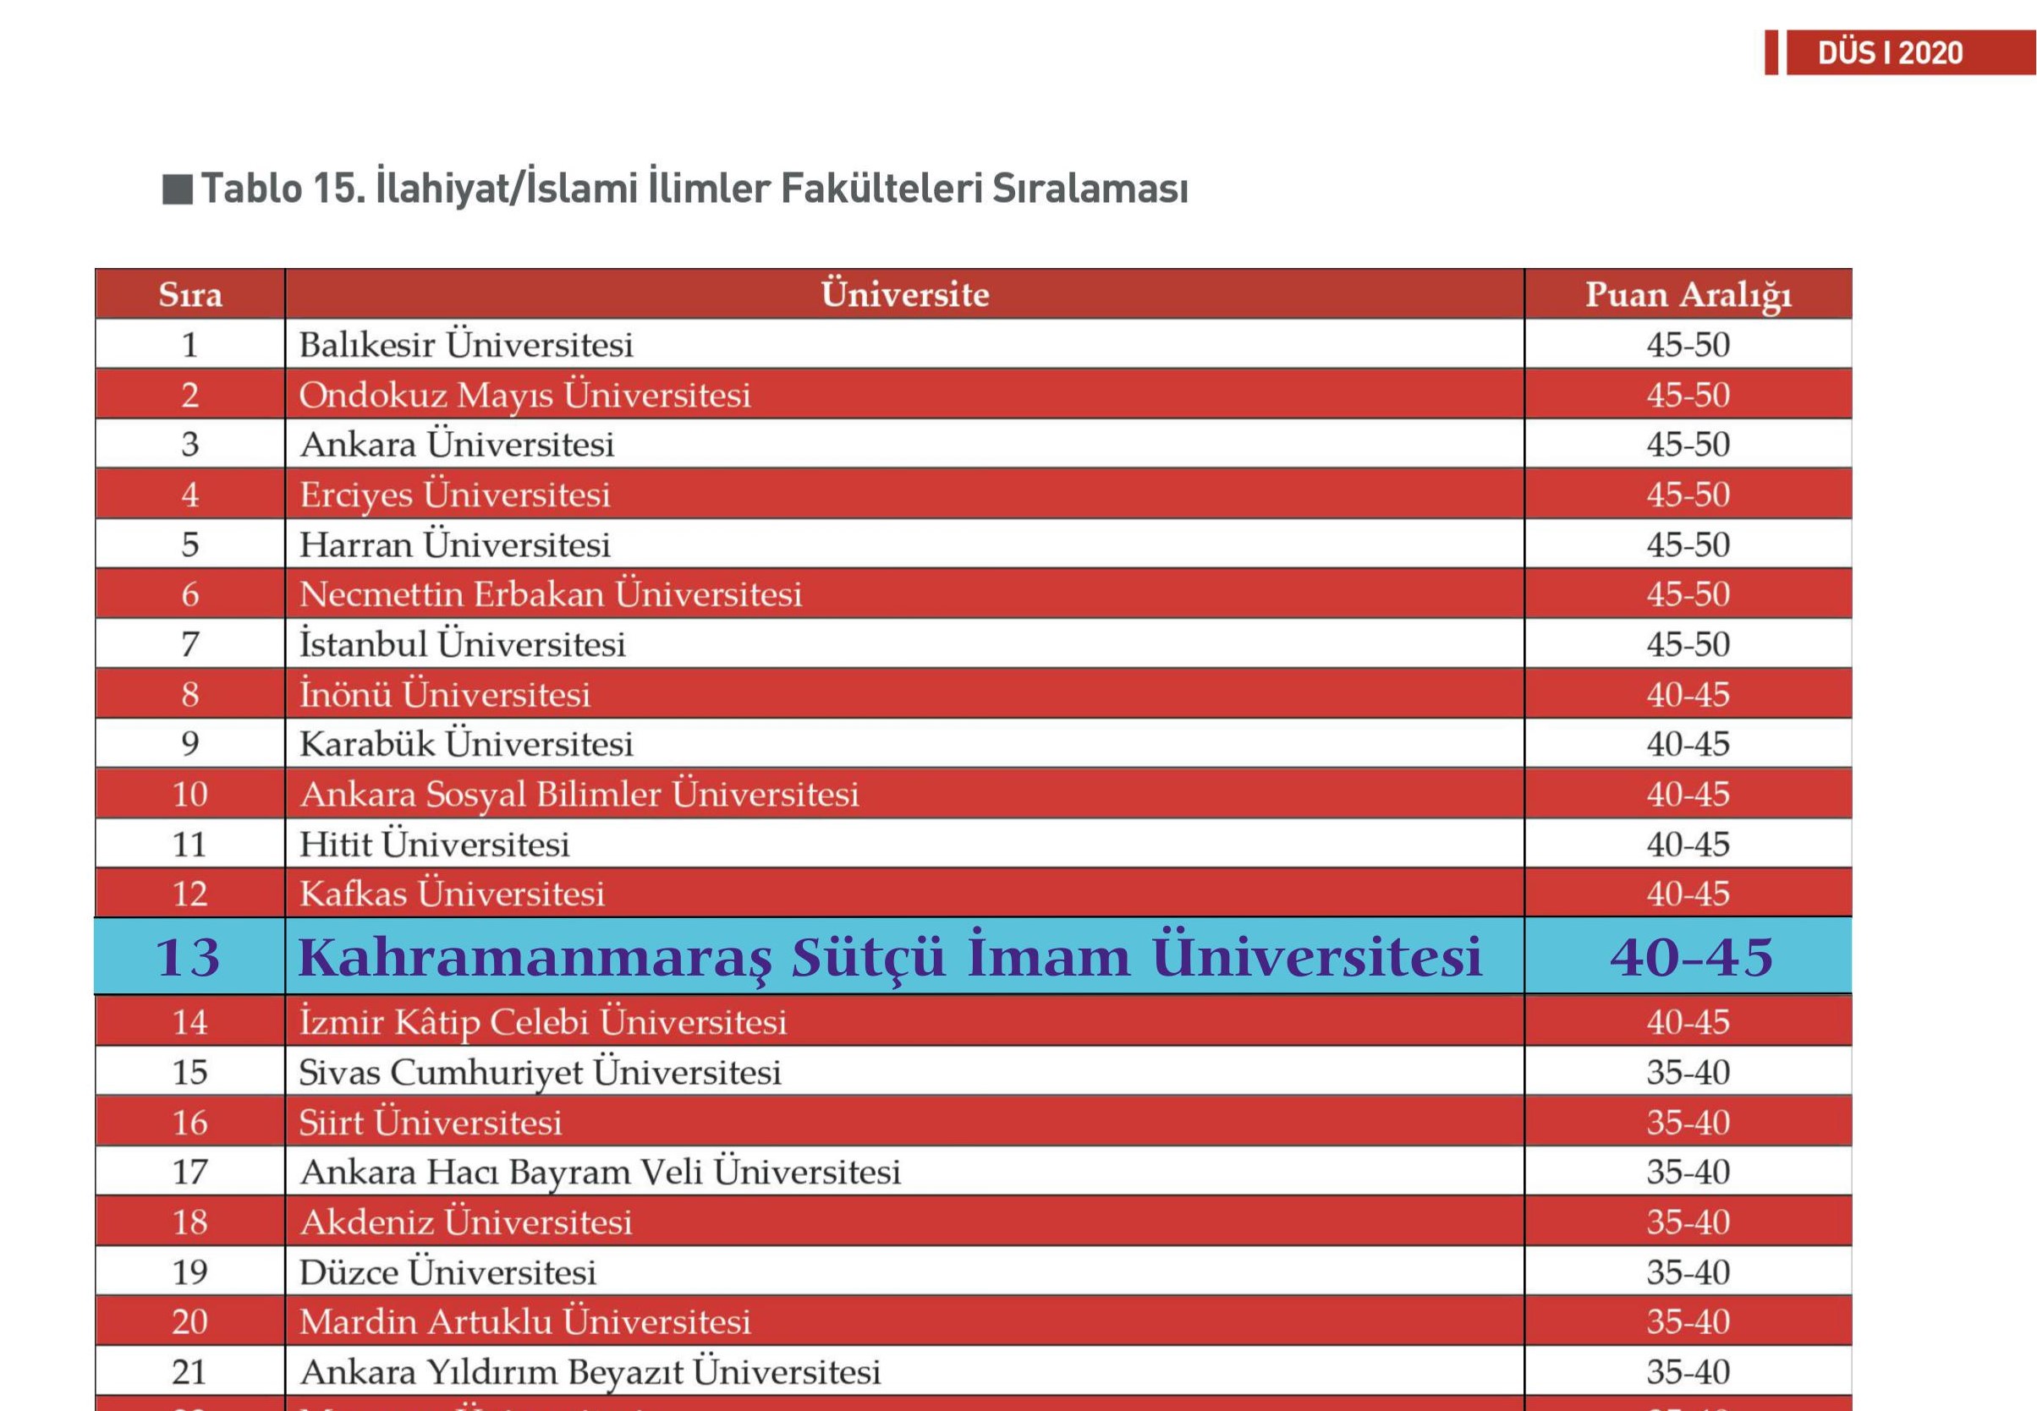Viewport: 2037px width, 1411px height.
Task: Click the DÜS I 2020 header badge
Action: [1889, 53]
